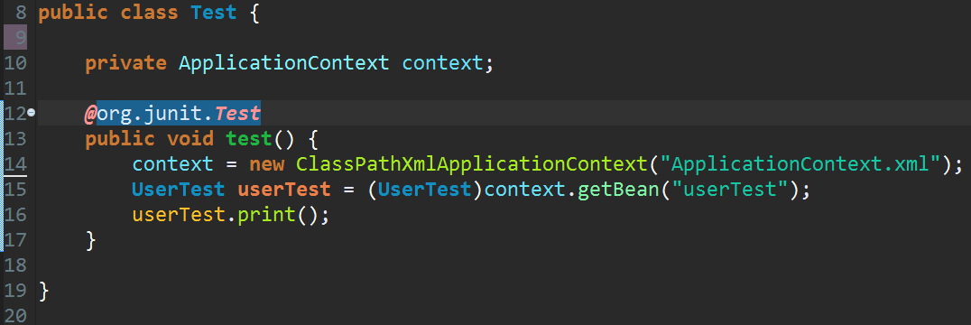
Task: Click the UserTest cast in parentheses
Action: pyautogui.click(x=425, y=190)
